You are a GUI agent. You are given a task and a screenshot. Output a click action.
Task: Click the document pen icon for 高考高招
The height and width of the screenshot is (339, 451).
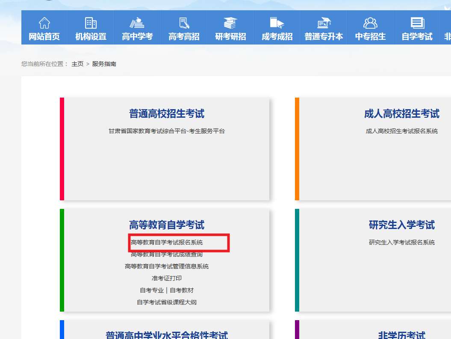(x=184, y=23)
